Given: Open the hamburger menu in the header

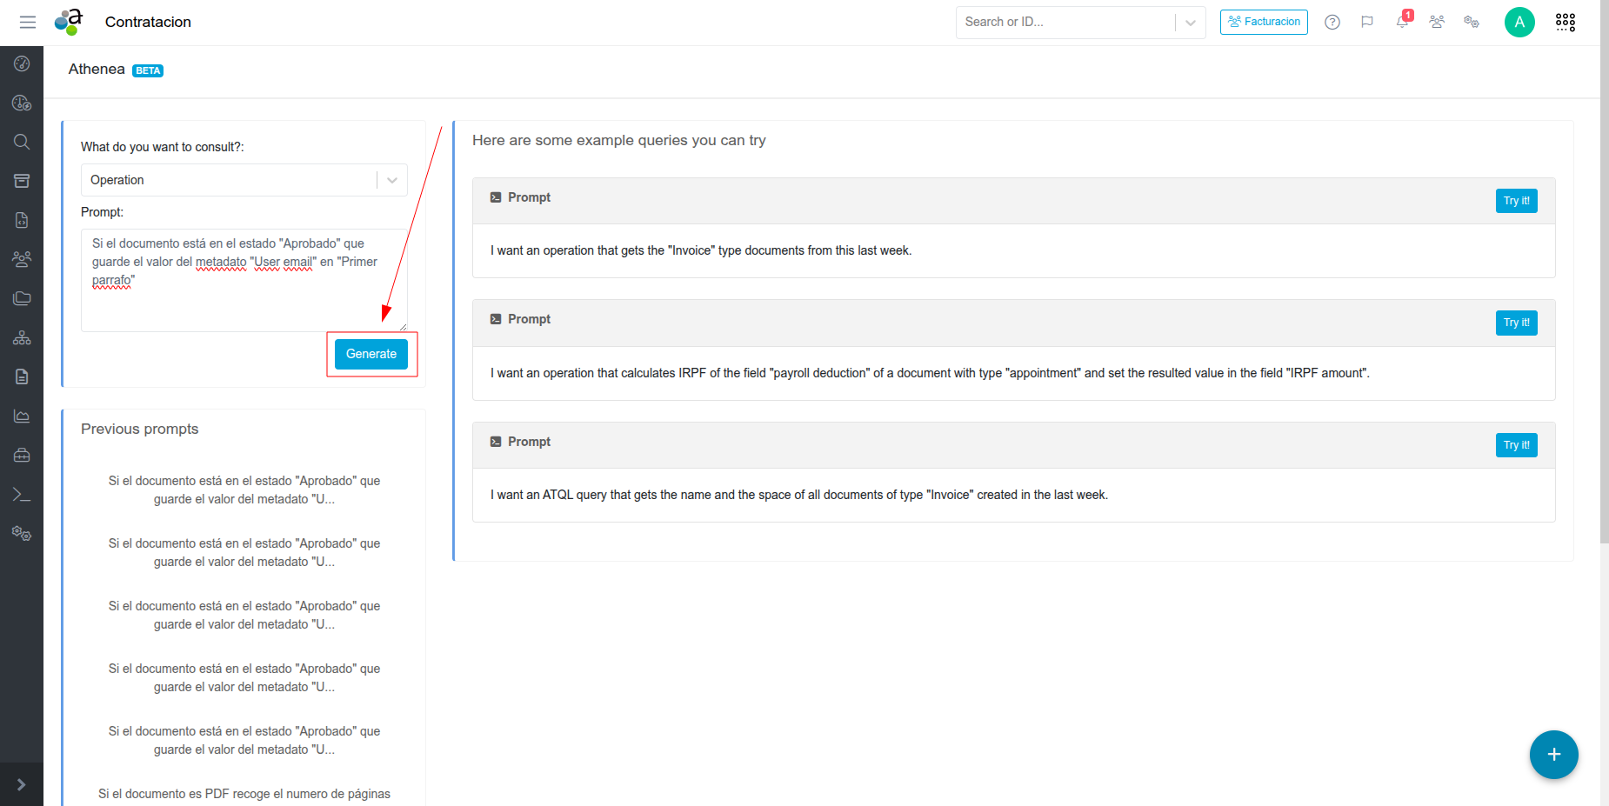Looking at the screenshot, I should (x=28, y=23).
